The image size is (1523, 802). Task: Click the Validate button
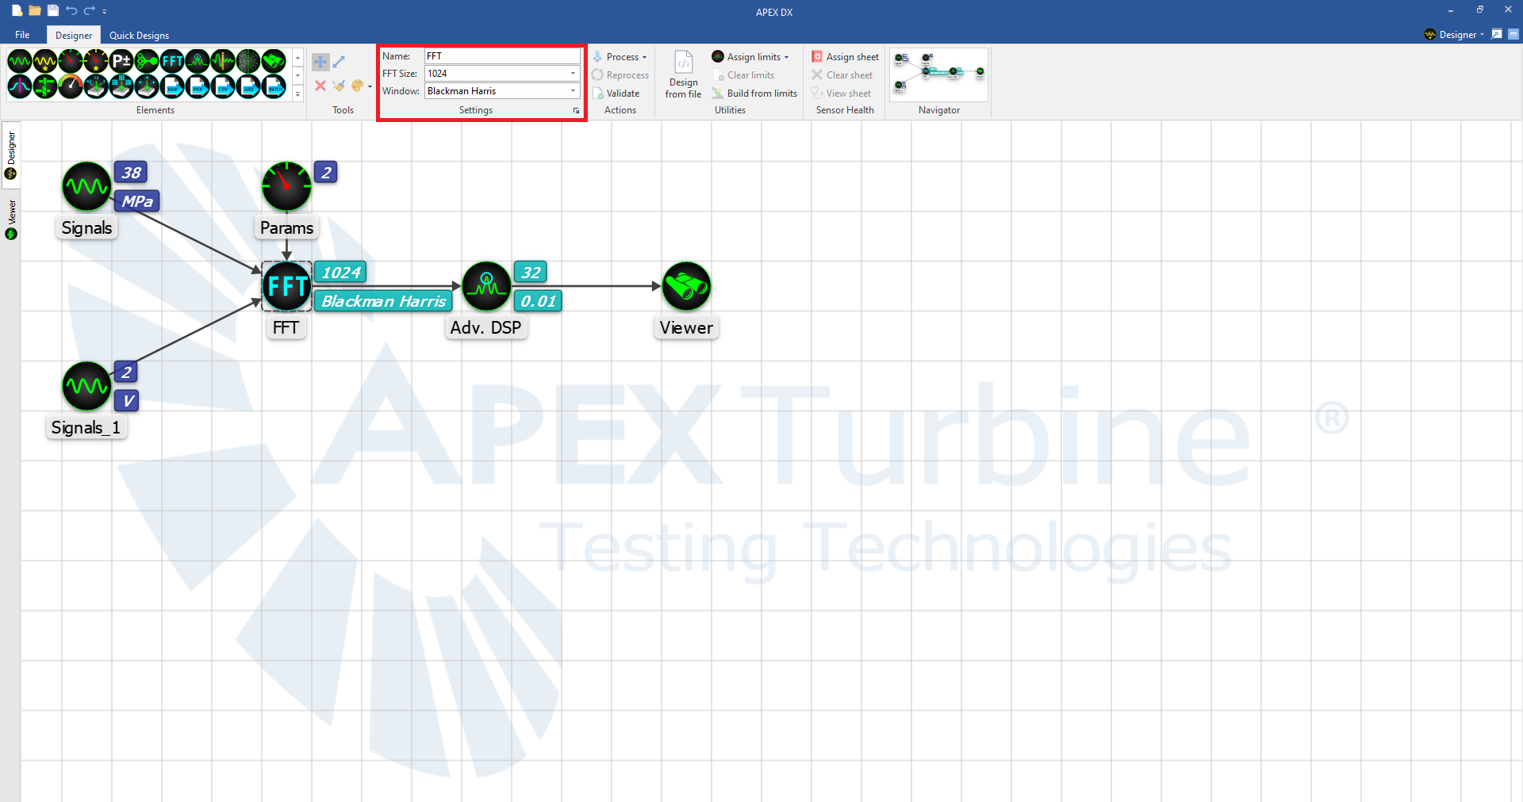pos(616,94)
